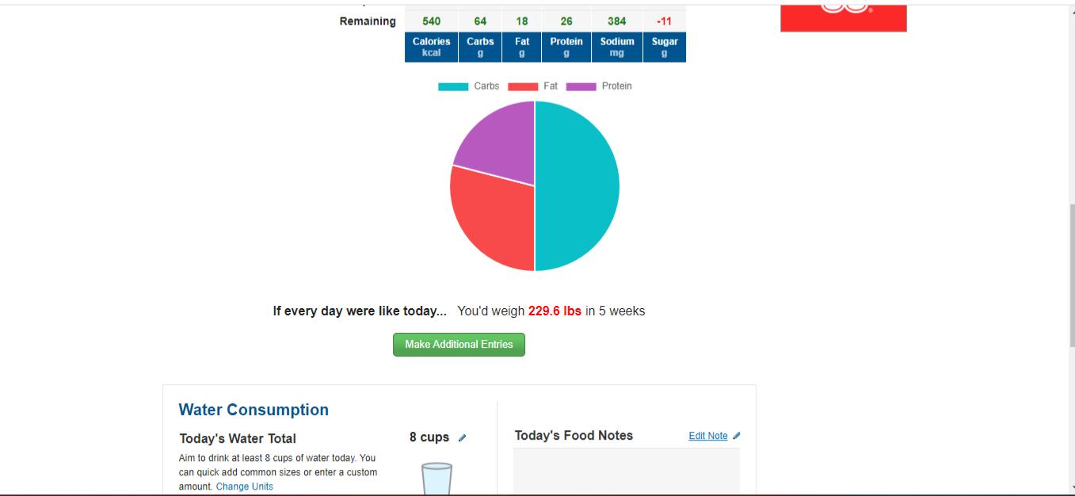Screen dimensions: 1075x496
Task: Click the water glass icon
Action: [x=436, y=479]
